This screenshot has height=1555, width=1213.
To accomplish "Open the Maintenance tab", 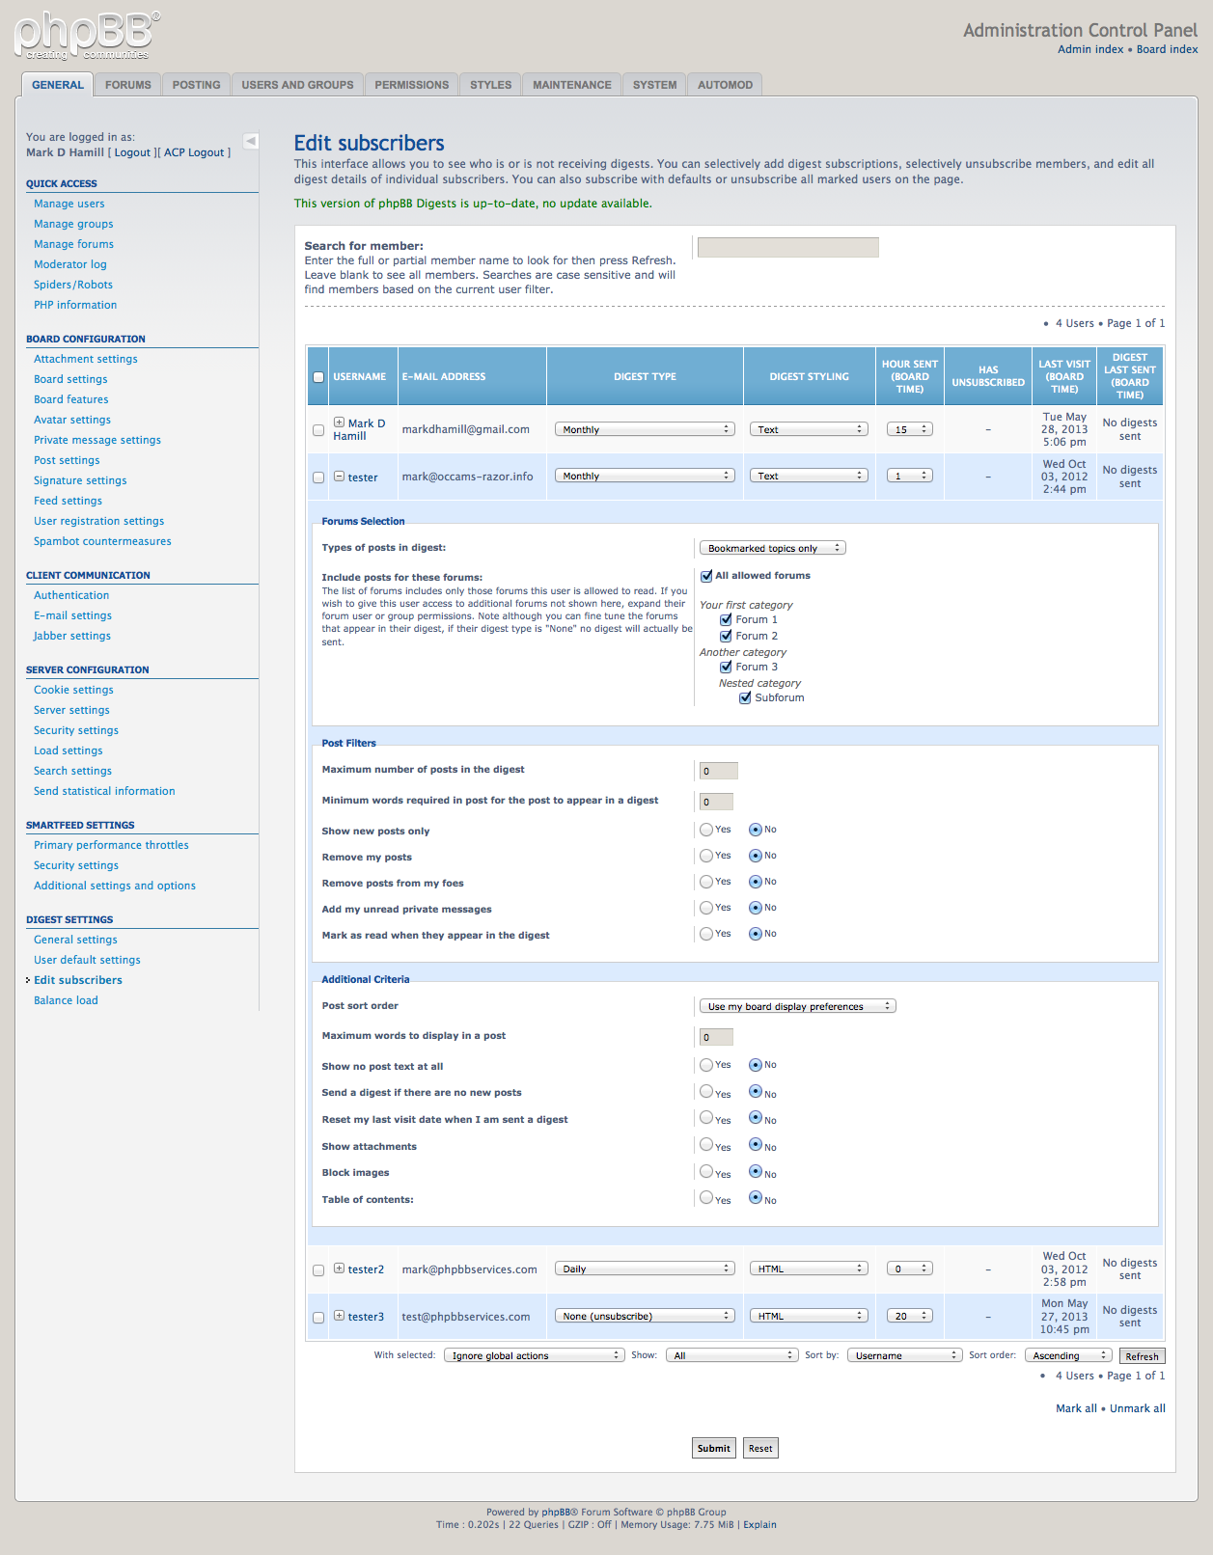I will point(572,85).
